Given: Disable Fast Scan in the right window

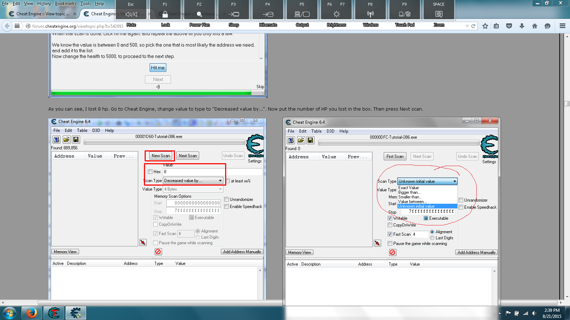Looking at the screenshot, I should 390,234.
